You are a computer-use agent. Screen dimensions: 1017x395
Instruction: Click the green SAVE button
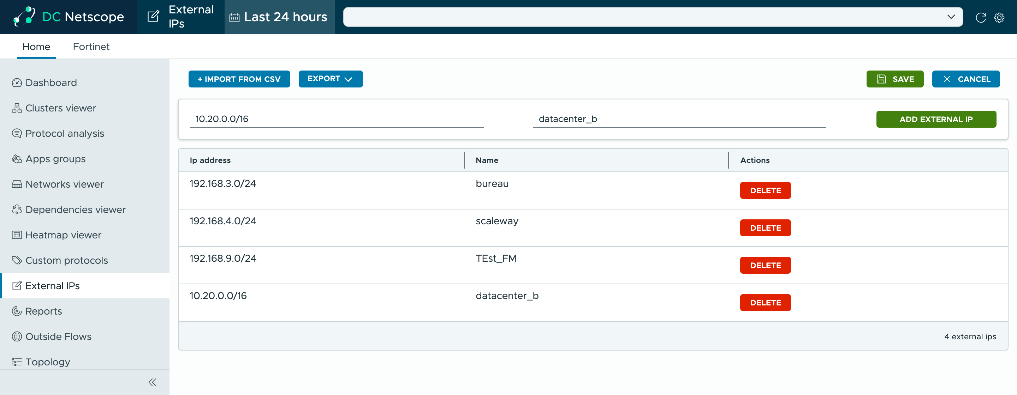pos(895,79)
